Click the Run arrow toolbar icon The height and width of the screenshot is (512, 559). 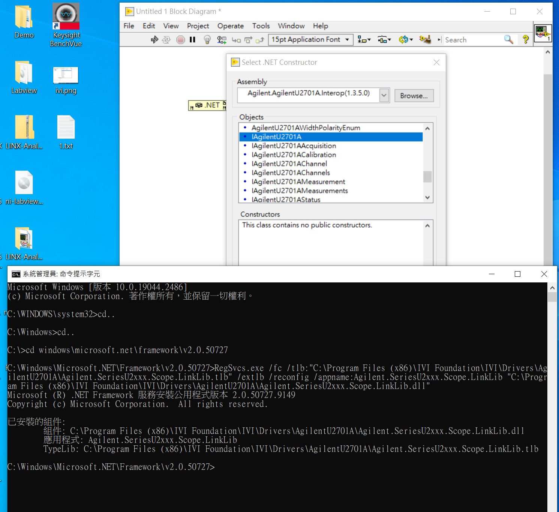(x=154, y=40)
